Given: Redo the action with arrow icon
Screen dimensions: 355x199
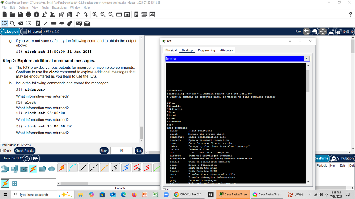Looking at the screenshot, I should (x=85, y=14).
